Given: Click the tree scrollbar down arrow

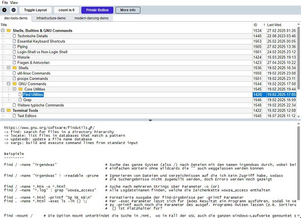Looking at the screenshot, I should coord(299,116).
